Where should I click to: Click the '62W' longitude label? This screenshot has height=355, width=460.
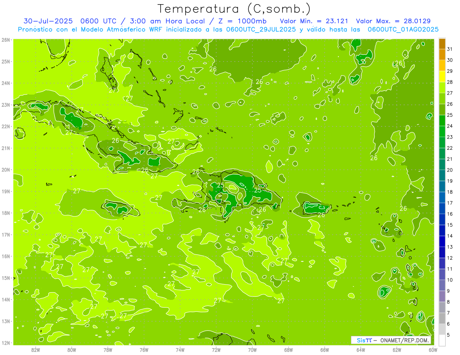[x=397, y=350]
